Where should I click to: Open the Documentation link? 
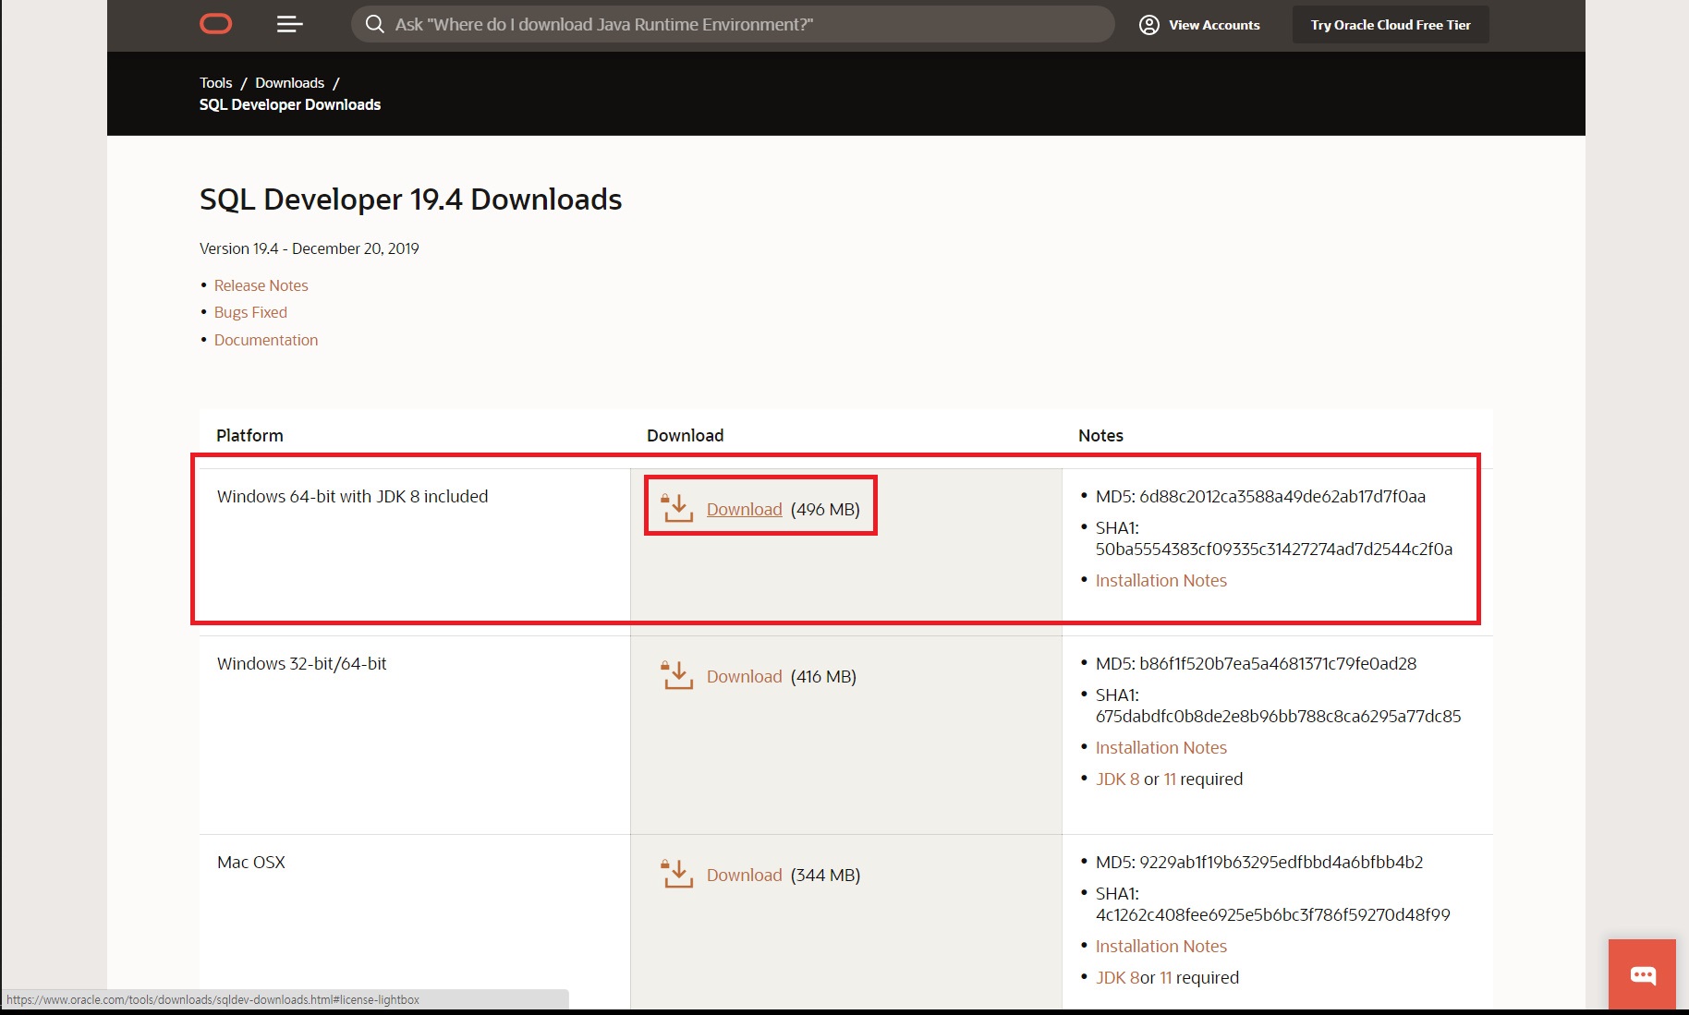tap(266, 340)
